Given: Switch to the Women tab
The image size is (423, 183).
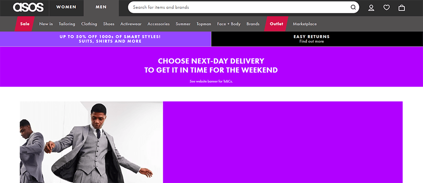Looking at the screenshot, I should 66,7.
